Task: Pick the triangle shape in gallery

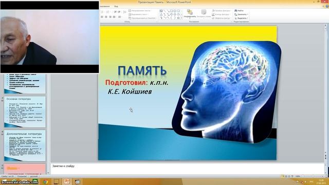Action: 161,14
